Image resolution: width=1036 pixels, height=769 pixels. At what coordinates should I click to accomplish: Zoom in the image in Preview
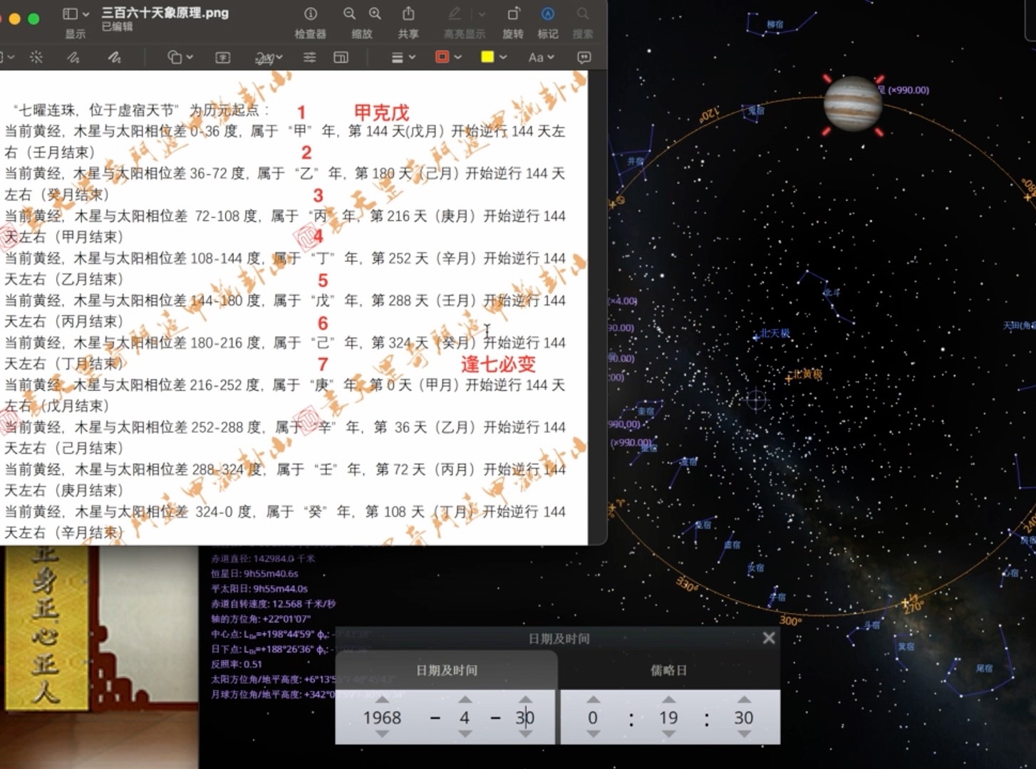click(x=375, y=14)
